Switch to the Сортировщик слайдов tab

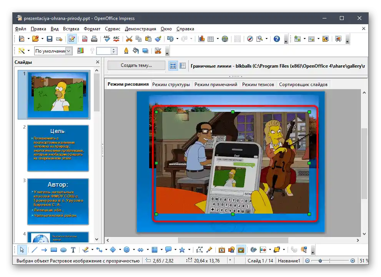click(303, 85)
